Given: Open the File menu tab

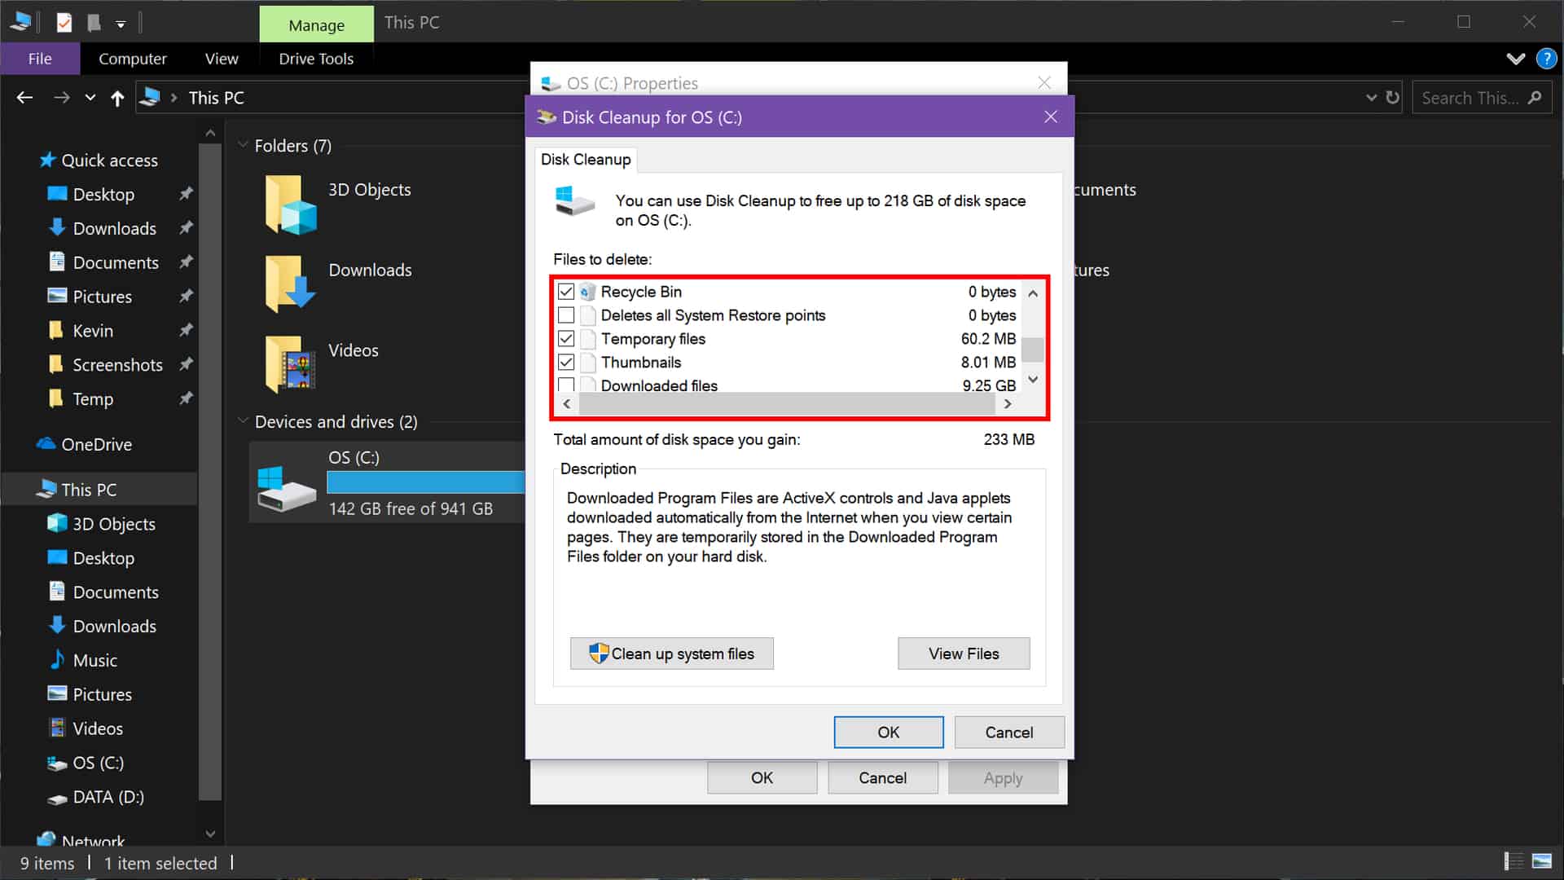Looking at the screenshot, I should 40,59.
